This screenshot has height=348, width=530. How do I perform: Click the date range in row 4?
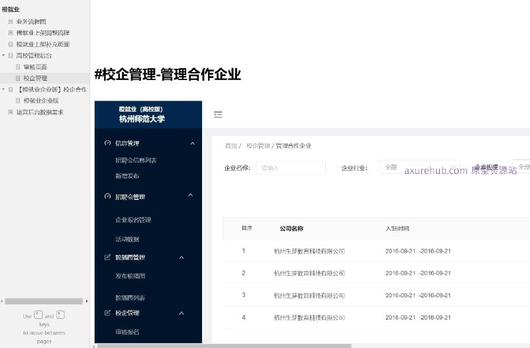(418, 318)
